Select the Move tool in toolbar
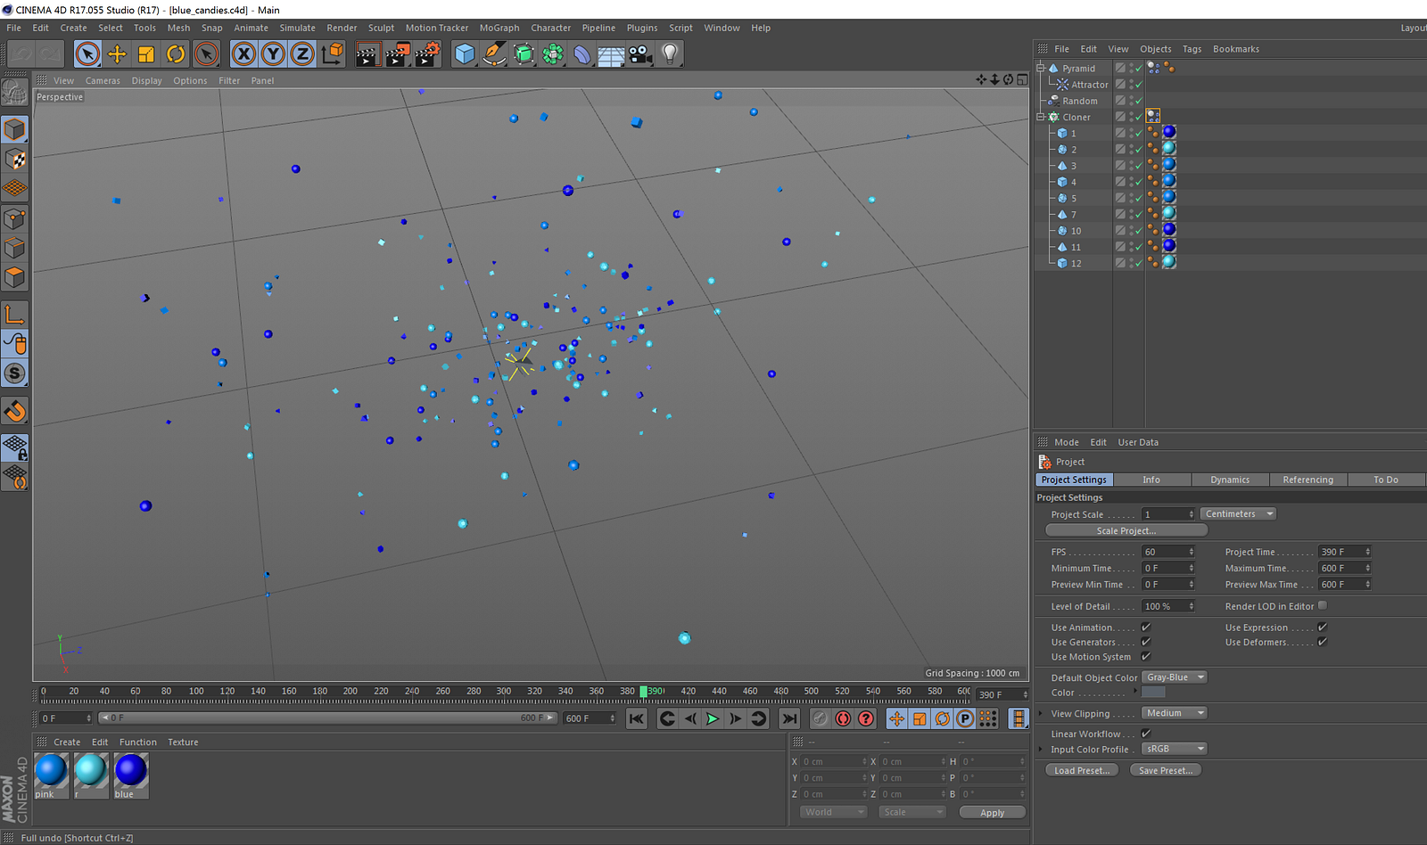 point(117,54)
